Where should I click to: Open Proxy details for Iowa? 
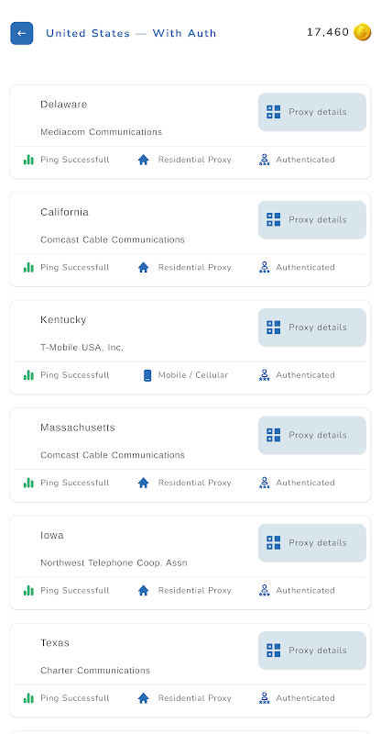(x=311, y=543)
